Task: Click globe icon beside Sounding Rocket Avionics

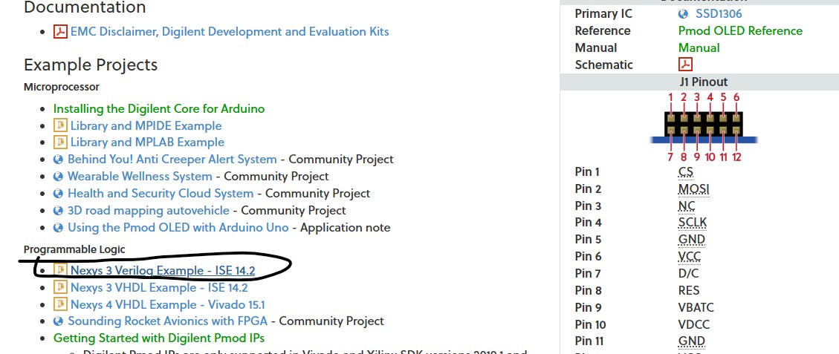Action: (59, 321)
